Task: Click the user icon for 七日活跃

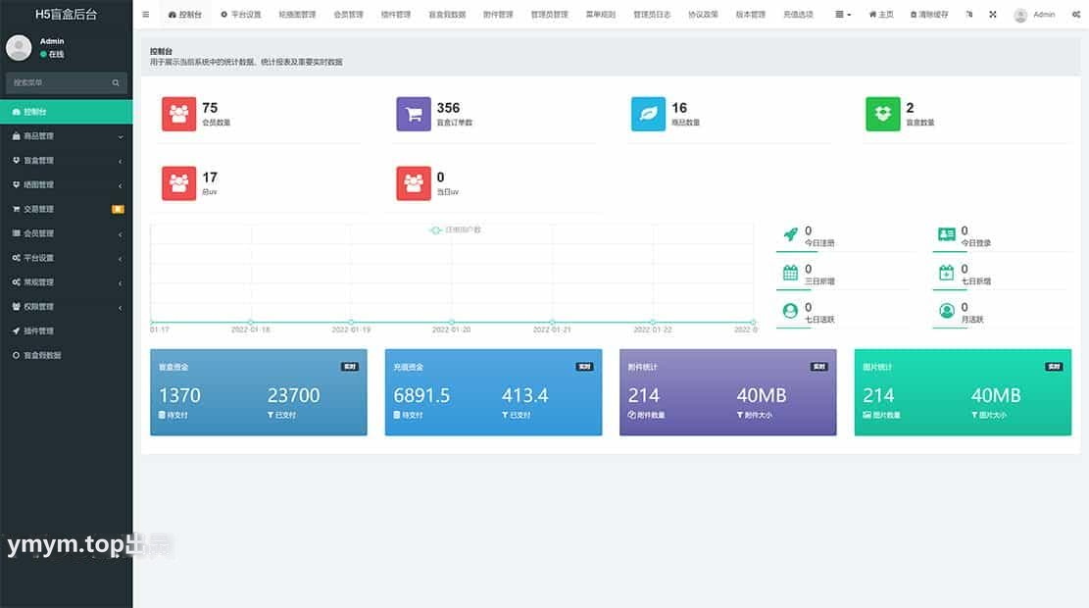Action: (x=790, y=311)
